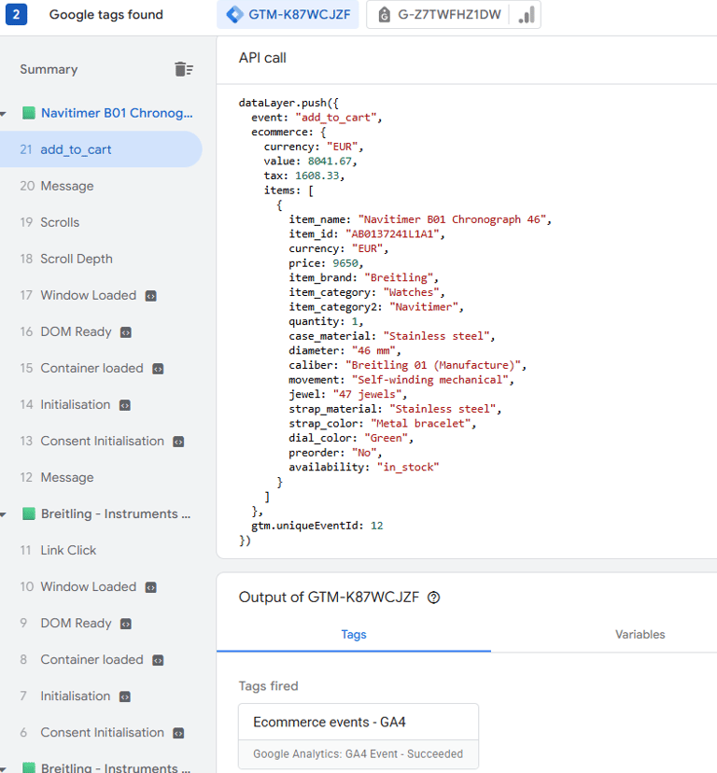Select the 21 add_to_cart event
This screenshot has height=773, width=717.
pyautogui.click(x=76, y=149)
